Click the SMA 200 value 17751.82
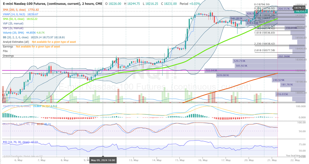The image size is (309, 164). [x=33, y=10]
